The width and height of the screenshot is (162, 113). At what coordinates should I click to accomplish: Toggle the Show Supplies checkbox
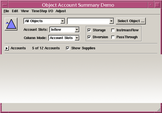[68, 48]
